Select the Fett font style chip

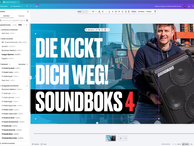pos(20,25)
